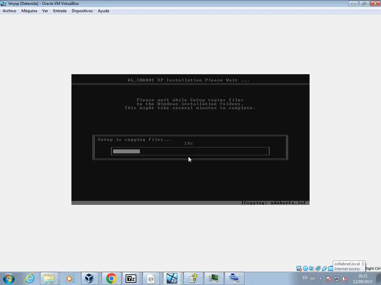The height and width of the screenshot is (285, 381).
Task: Click the 19% progress text
Action: click(x=189, y=143)
